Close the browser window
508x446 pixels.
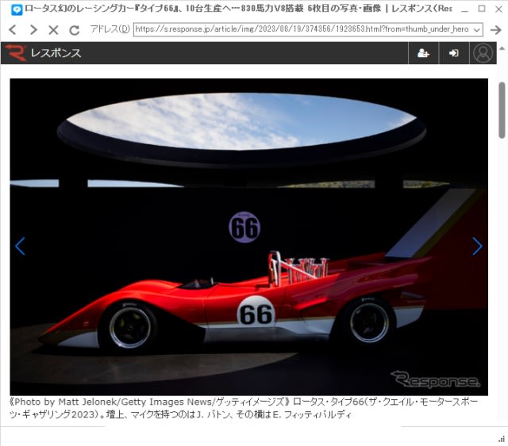[498, 9]
